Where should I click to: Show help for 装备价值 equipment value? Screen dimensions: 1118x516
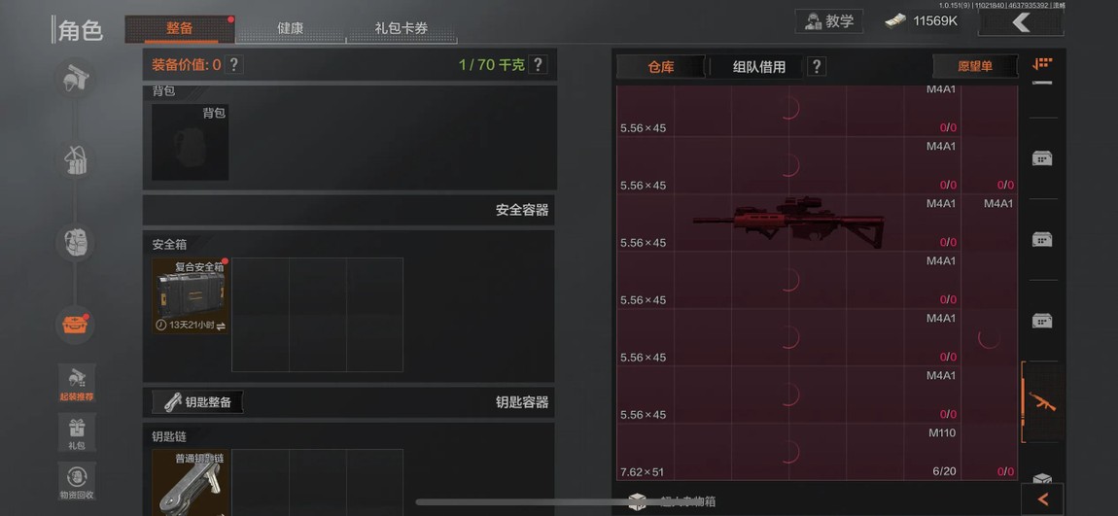tap(233, 65)
